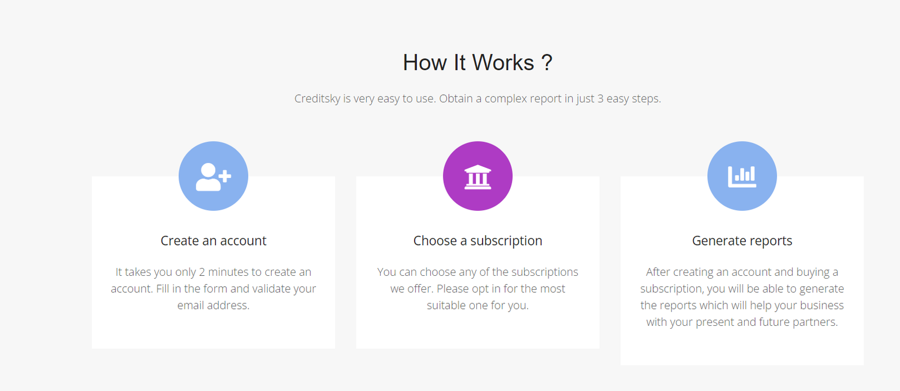900x391 pixels.
Task: Click the plus sign beside the user silhouette
Action: tap(225, 176)
